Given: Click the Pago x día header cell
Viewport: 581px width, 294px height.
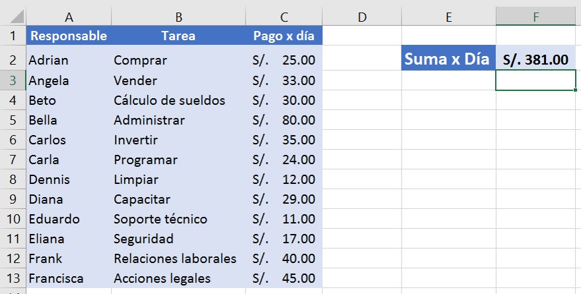Looking at the screenshot, I should [284, 36].
